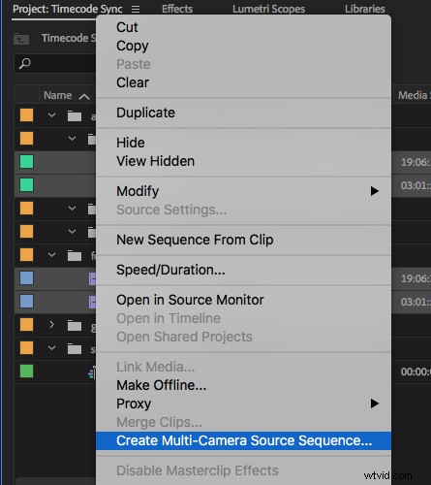Open the Modify submenu
431x485 pixels.
click(243, 191)
